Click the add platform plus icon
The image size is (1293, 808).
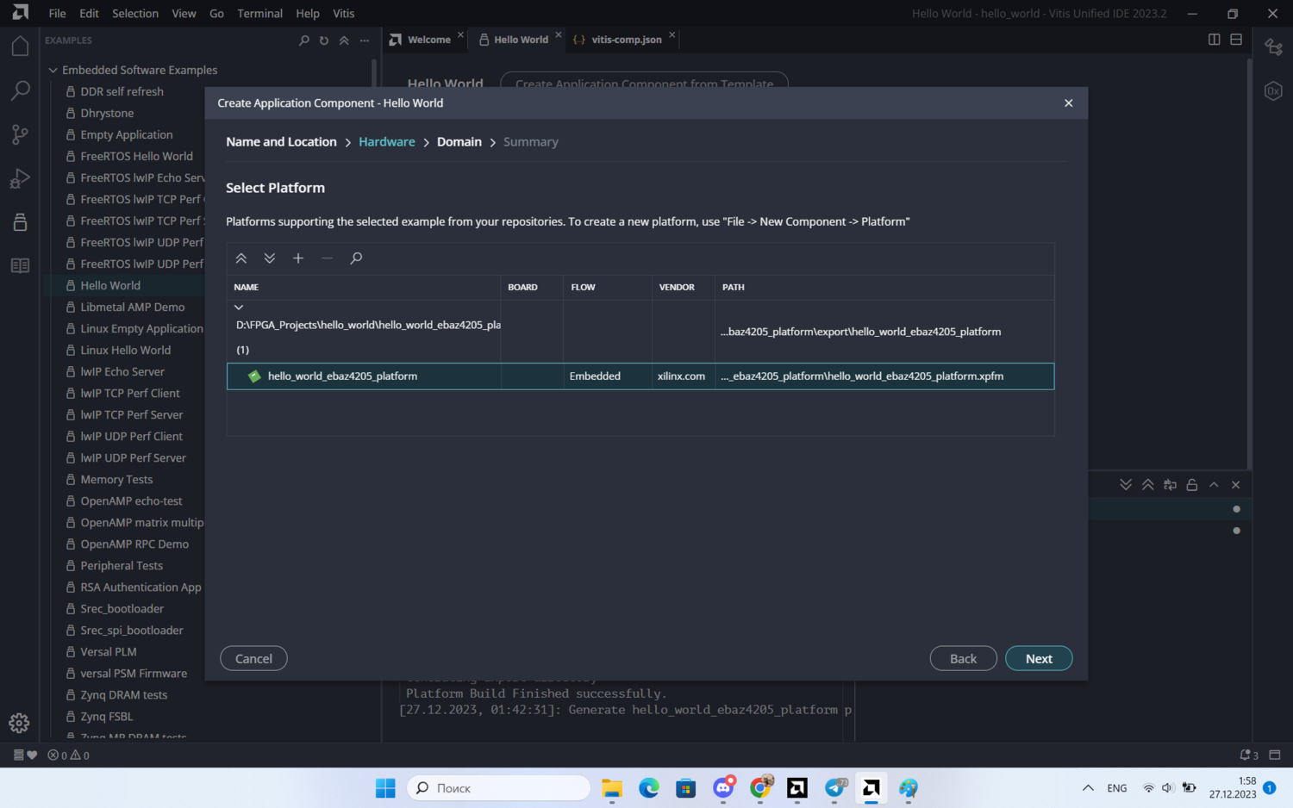298,258
